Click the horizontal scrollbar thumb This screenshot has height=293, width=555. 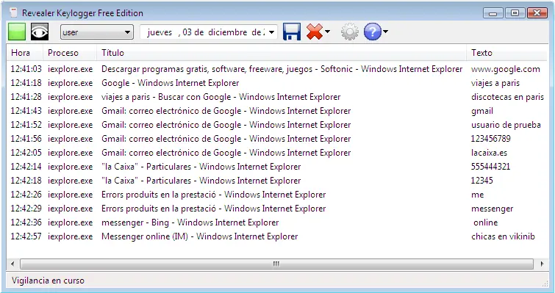(x=276, y=264)
